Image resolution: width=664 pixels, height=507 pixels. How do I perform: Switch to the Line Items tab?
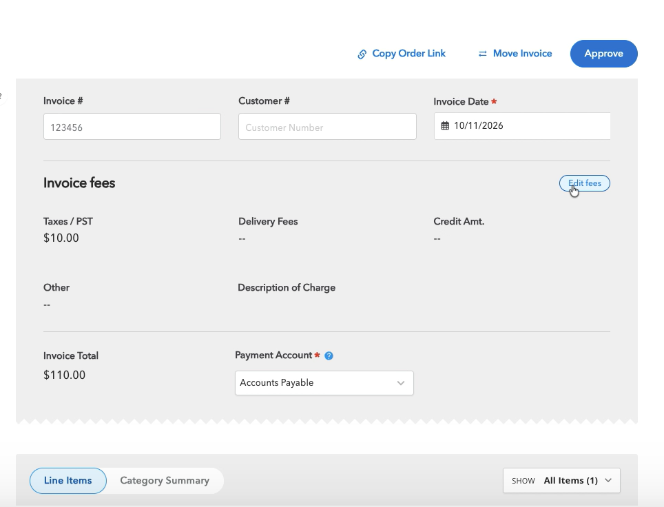pos(68,481)
